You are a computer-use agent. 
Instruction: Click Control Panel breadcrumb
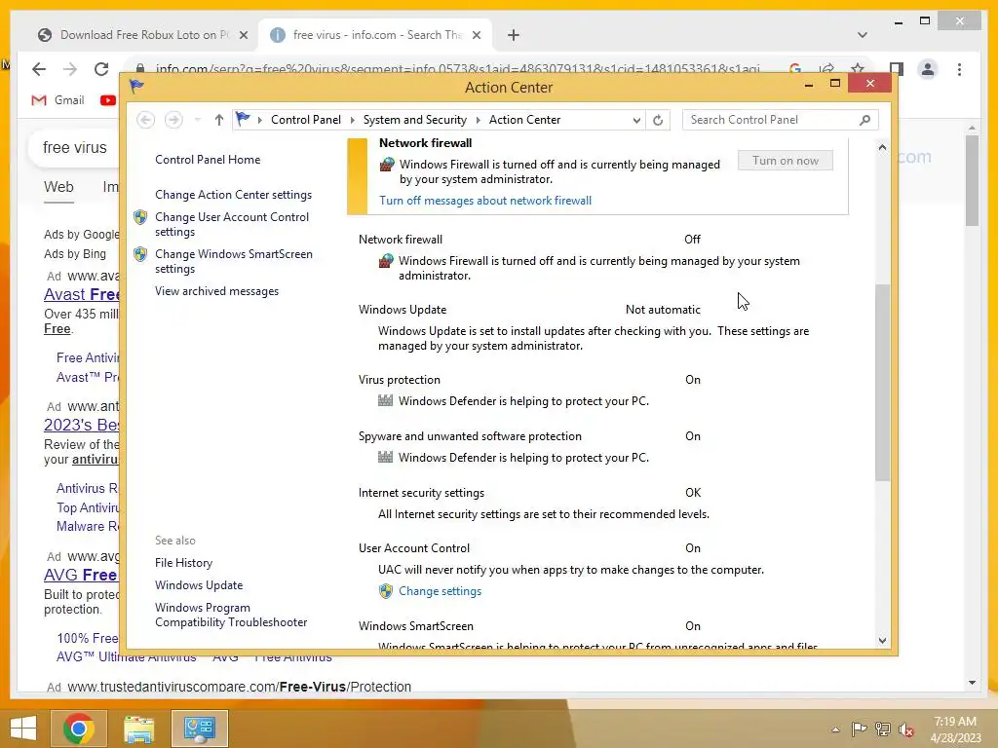[305, 120]
